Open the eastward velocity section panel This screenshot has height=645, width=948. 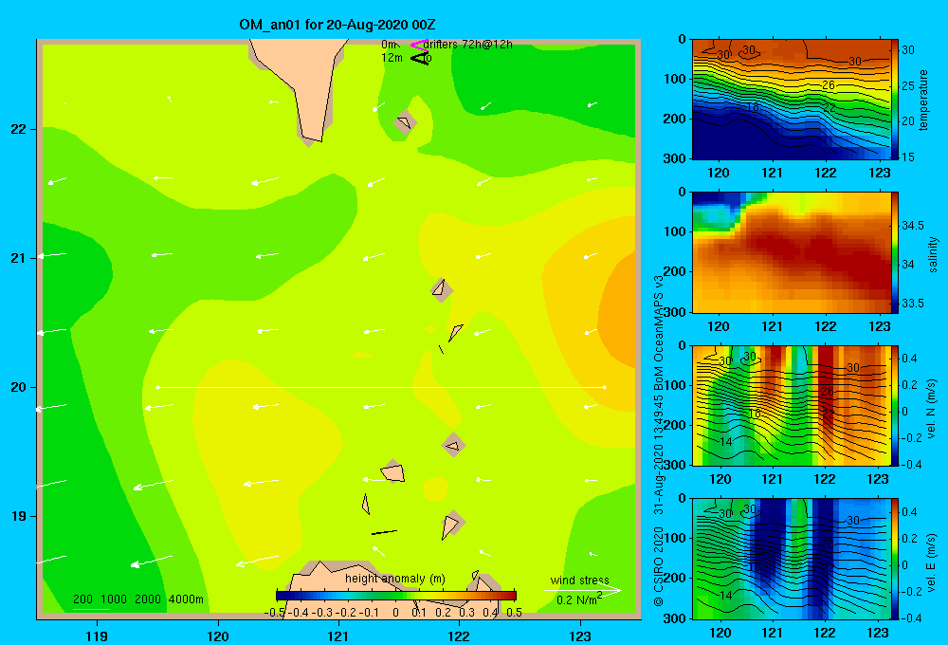[x=791, y=559]
